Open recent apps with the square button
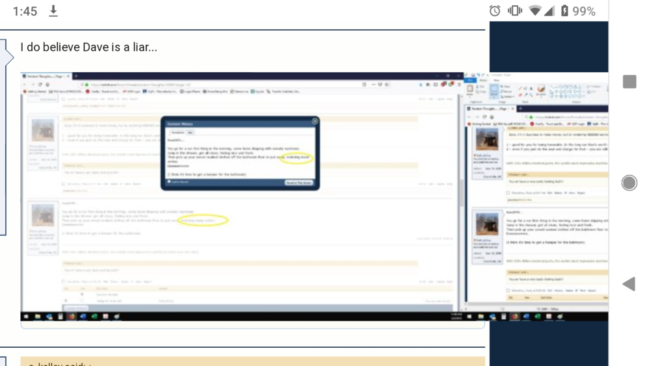 [x=629, y=81]
